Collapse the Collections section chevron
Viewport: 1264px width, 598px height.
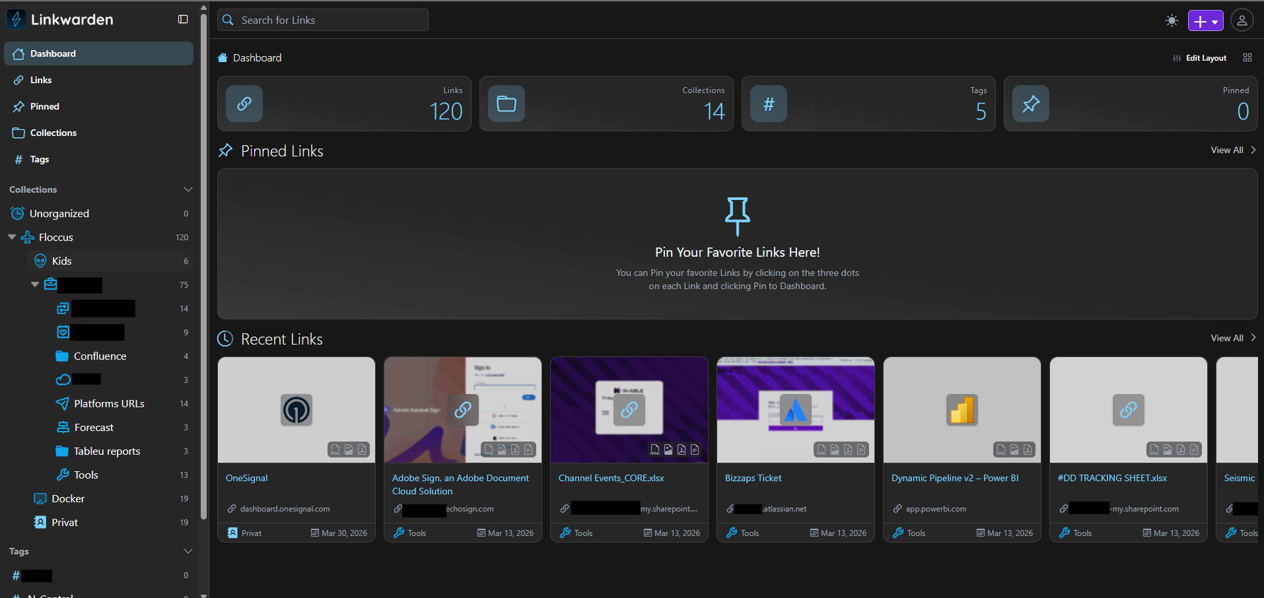click(x=188, y=189)
